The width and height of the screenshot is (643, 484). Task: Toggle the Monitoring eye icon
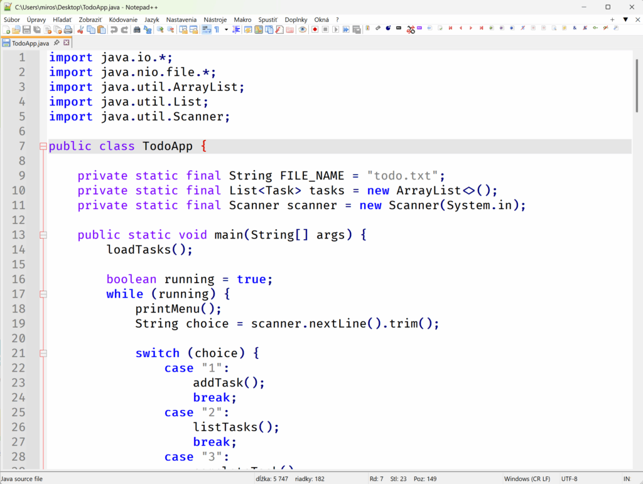pyautogui.click(x=303, y=30)
